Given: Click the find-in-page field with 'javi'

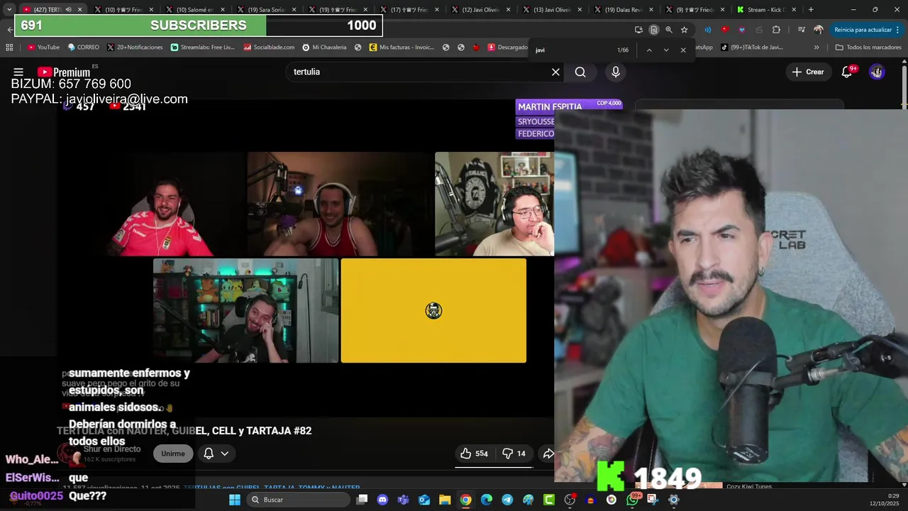Looking at the screenshot, I should (x=571, y=50).
